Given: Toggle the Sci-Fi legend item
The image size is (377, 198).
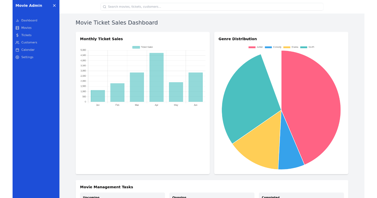Looking at the screenshot, I should click(x=308, y=47).
